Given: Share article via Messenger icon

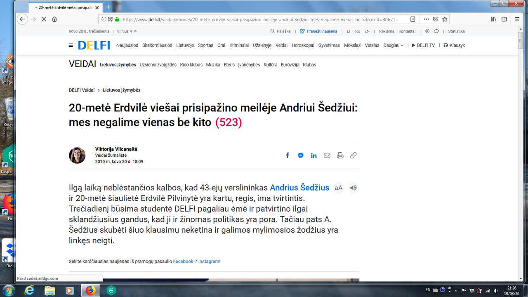Looking at the screenshot, I should tap(301, 156).
